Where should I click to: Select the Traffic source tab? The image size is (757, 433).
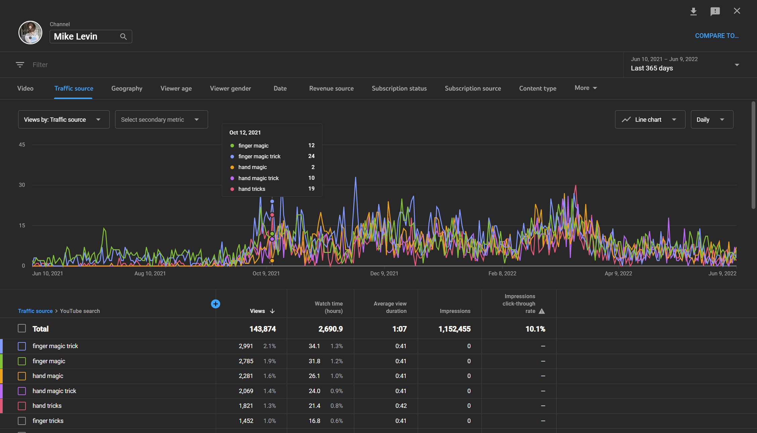(x=74, y=88)
